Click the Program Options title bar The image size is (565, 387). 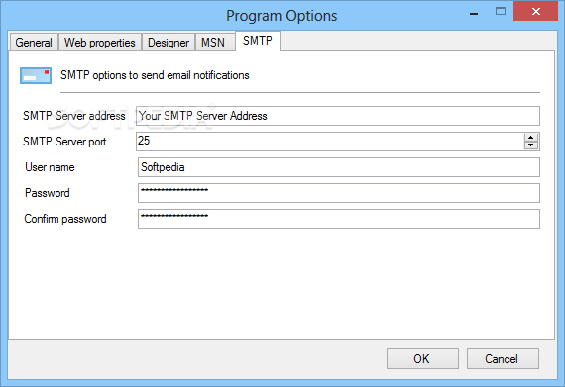tap(282, 16)
